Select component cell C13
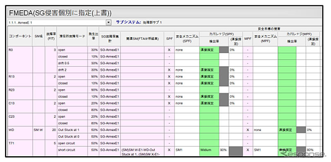 click(20, 106)
